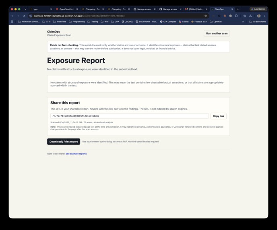
Task: Open the Programming bookmark folder
Action: pyautogui.click(x=76, y=22)
